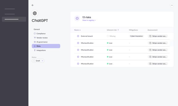Screen dimensions: 178x106
Task: Go back using the left arrow icon
Action: click(x=33, y=5)
